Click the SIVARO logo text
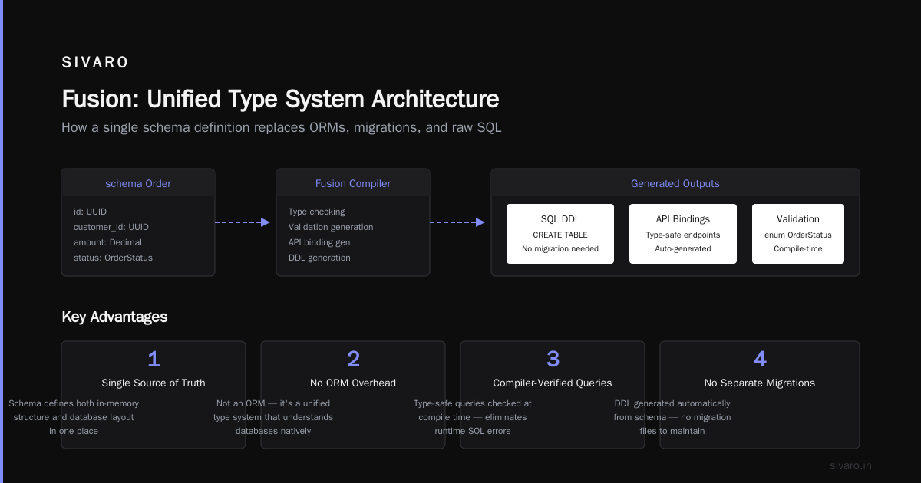The height and width of the screenshot is (483, 921). pos(95,63)
